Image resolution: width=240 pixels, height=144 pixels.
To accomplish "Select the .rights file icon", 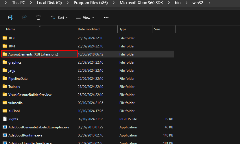I will [x=5, y=119].
